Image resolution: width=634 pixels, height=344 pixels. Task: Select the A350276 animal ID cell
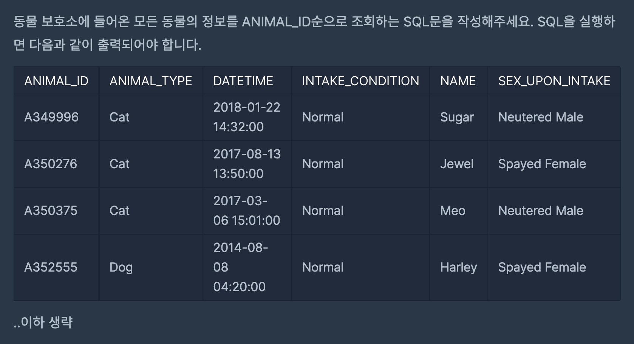pyautogui.click(x=56, y=164)
